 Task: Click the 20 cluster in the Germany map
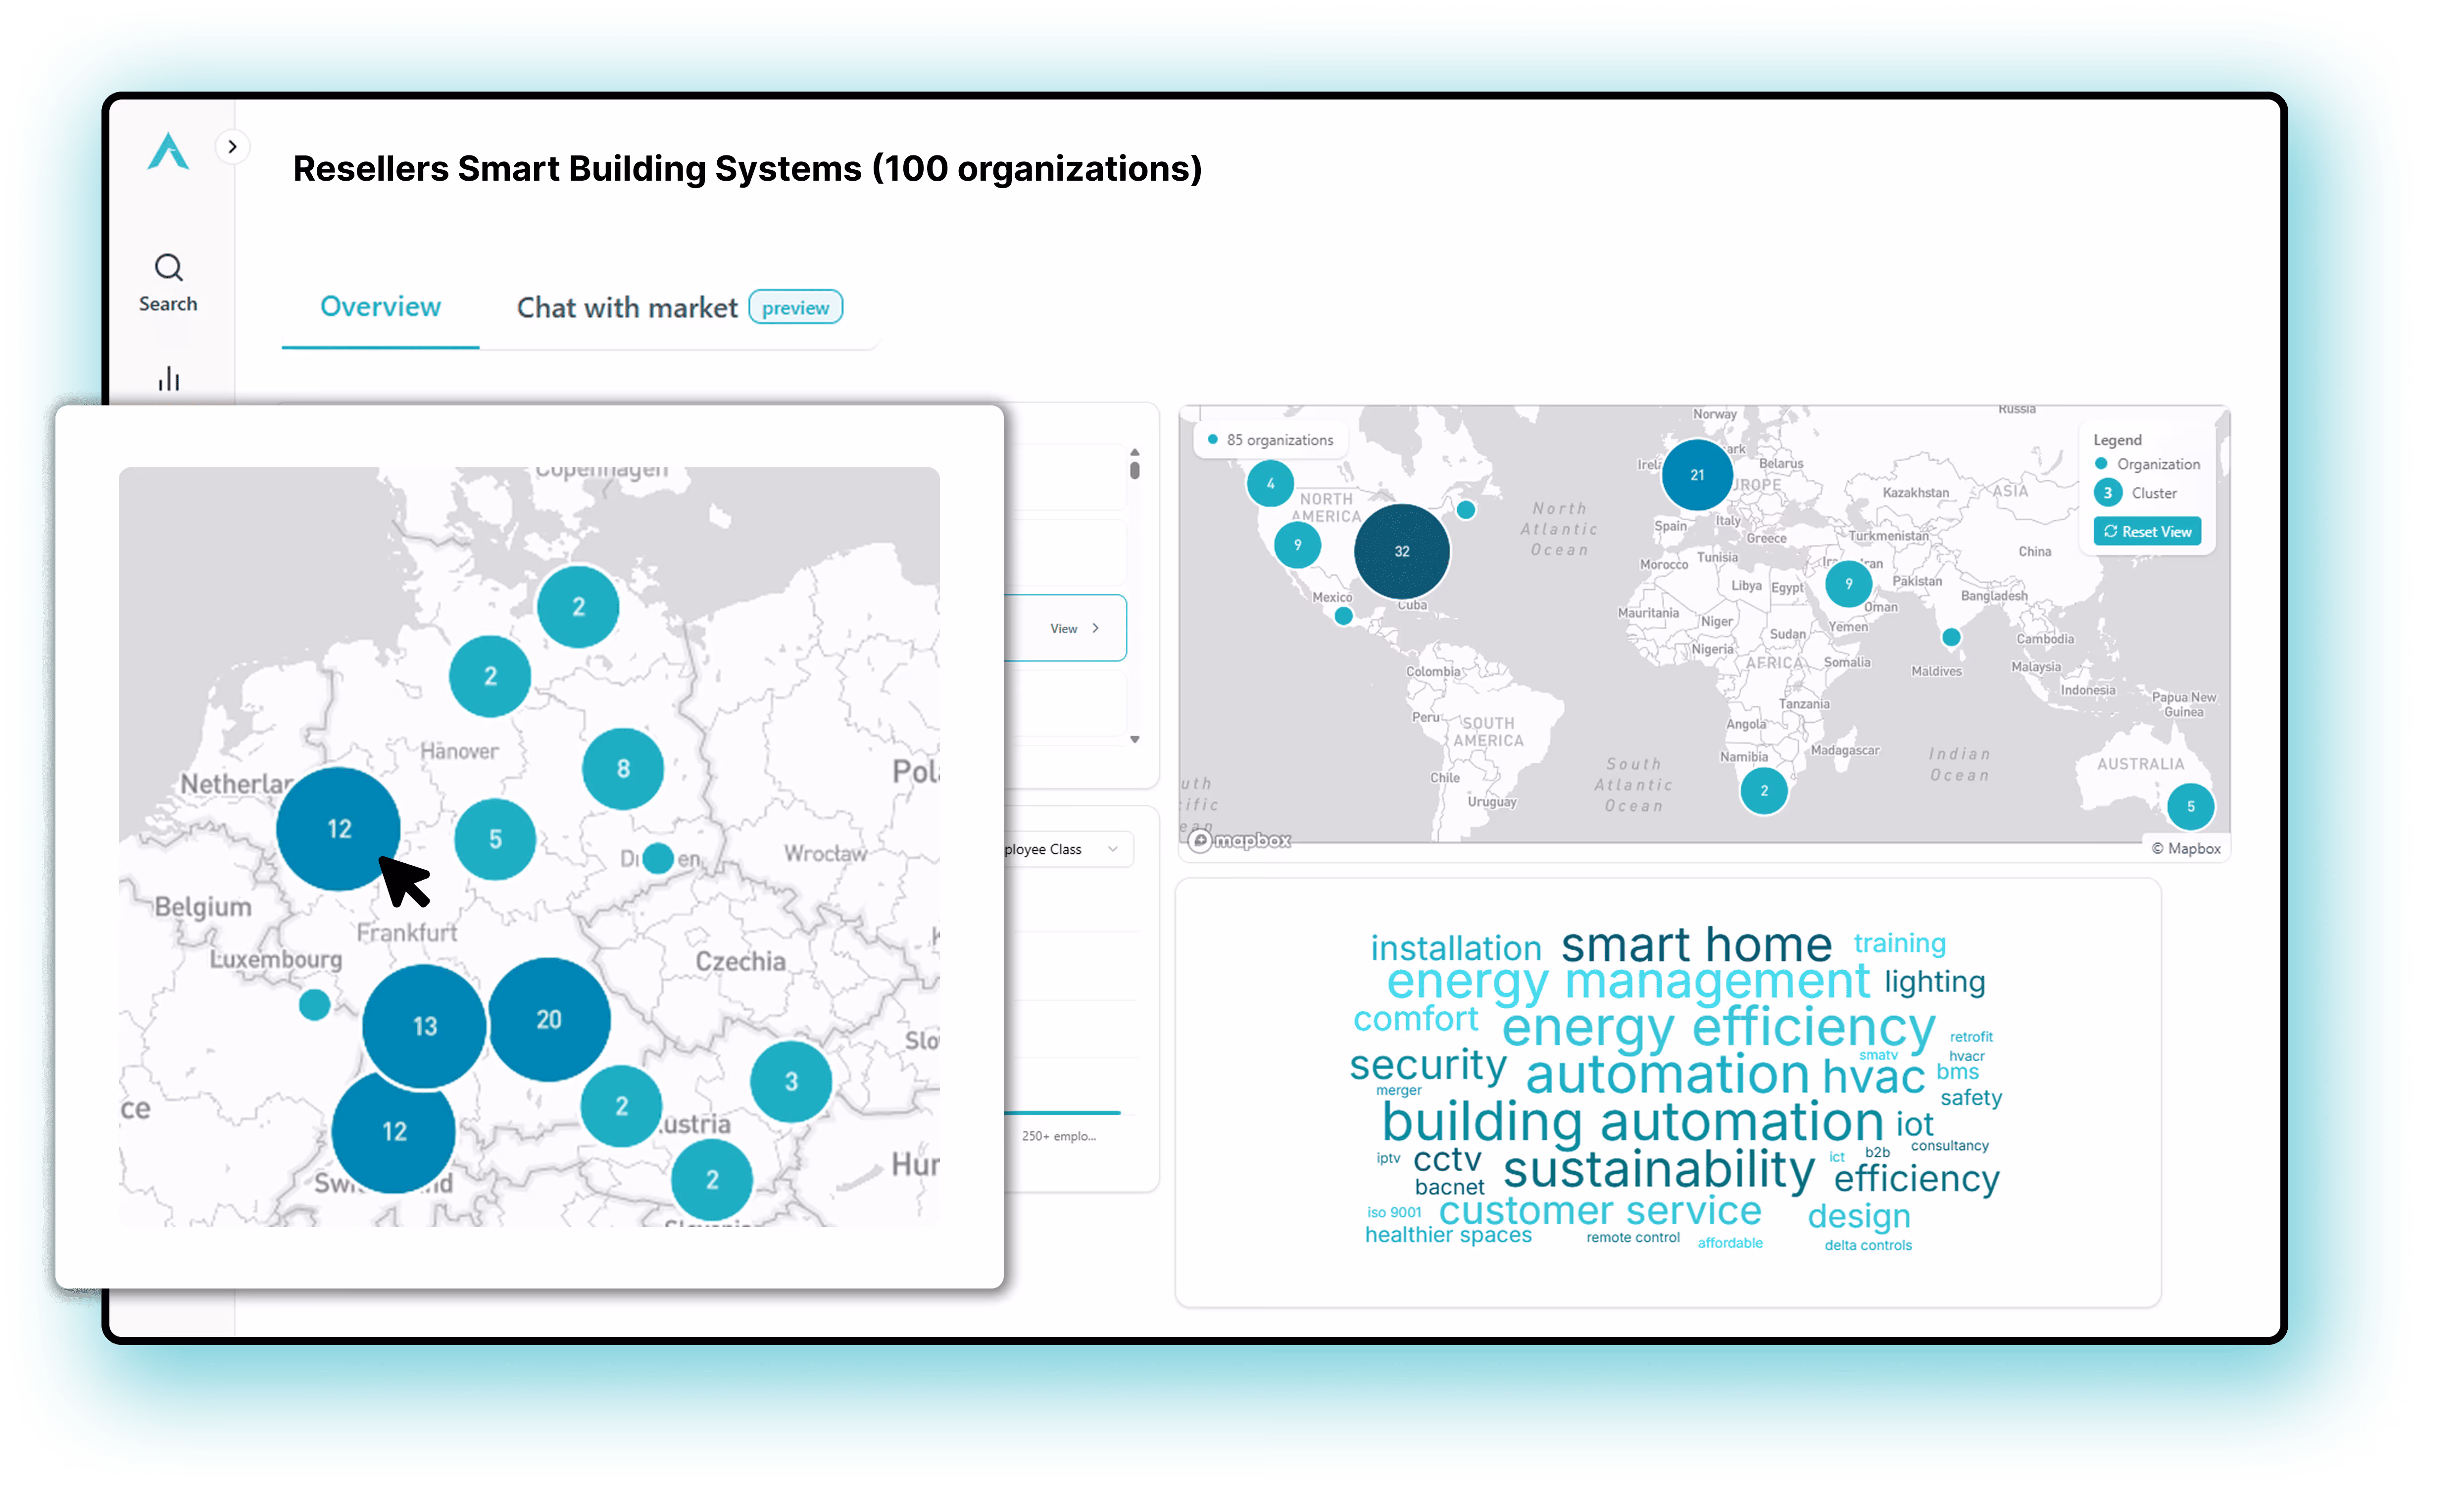pyautogui.click(x=549, y=1019)
